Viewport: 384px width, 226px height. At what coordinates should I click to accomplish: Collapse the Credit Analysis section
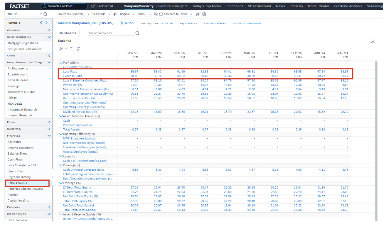(49, 214)
